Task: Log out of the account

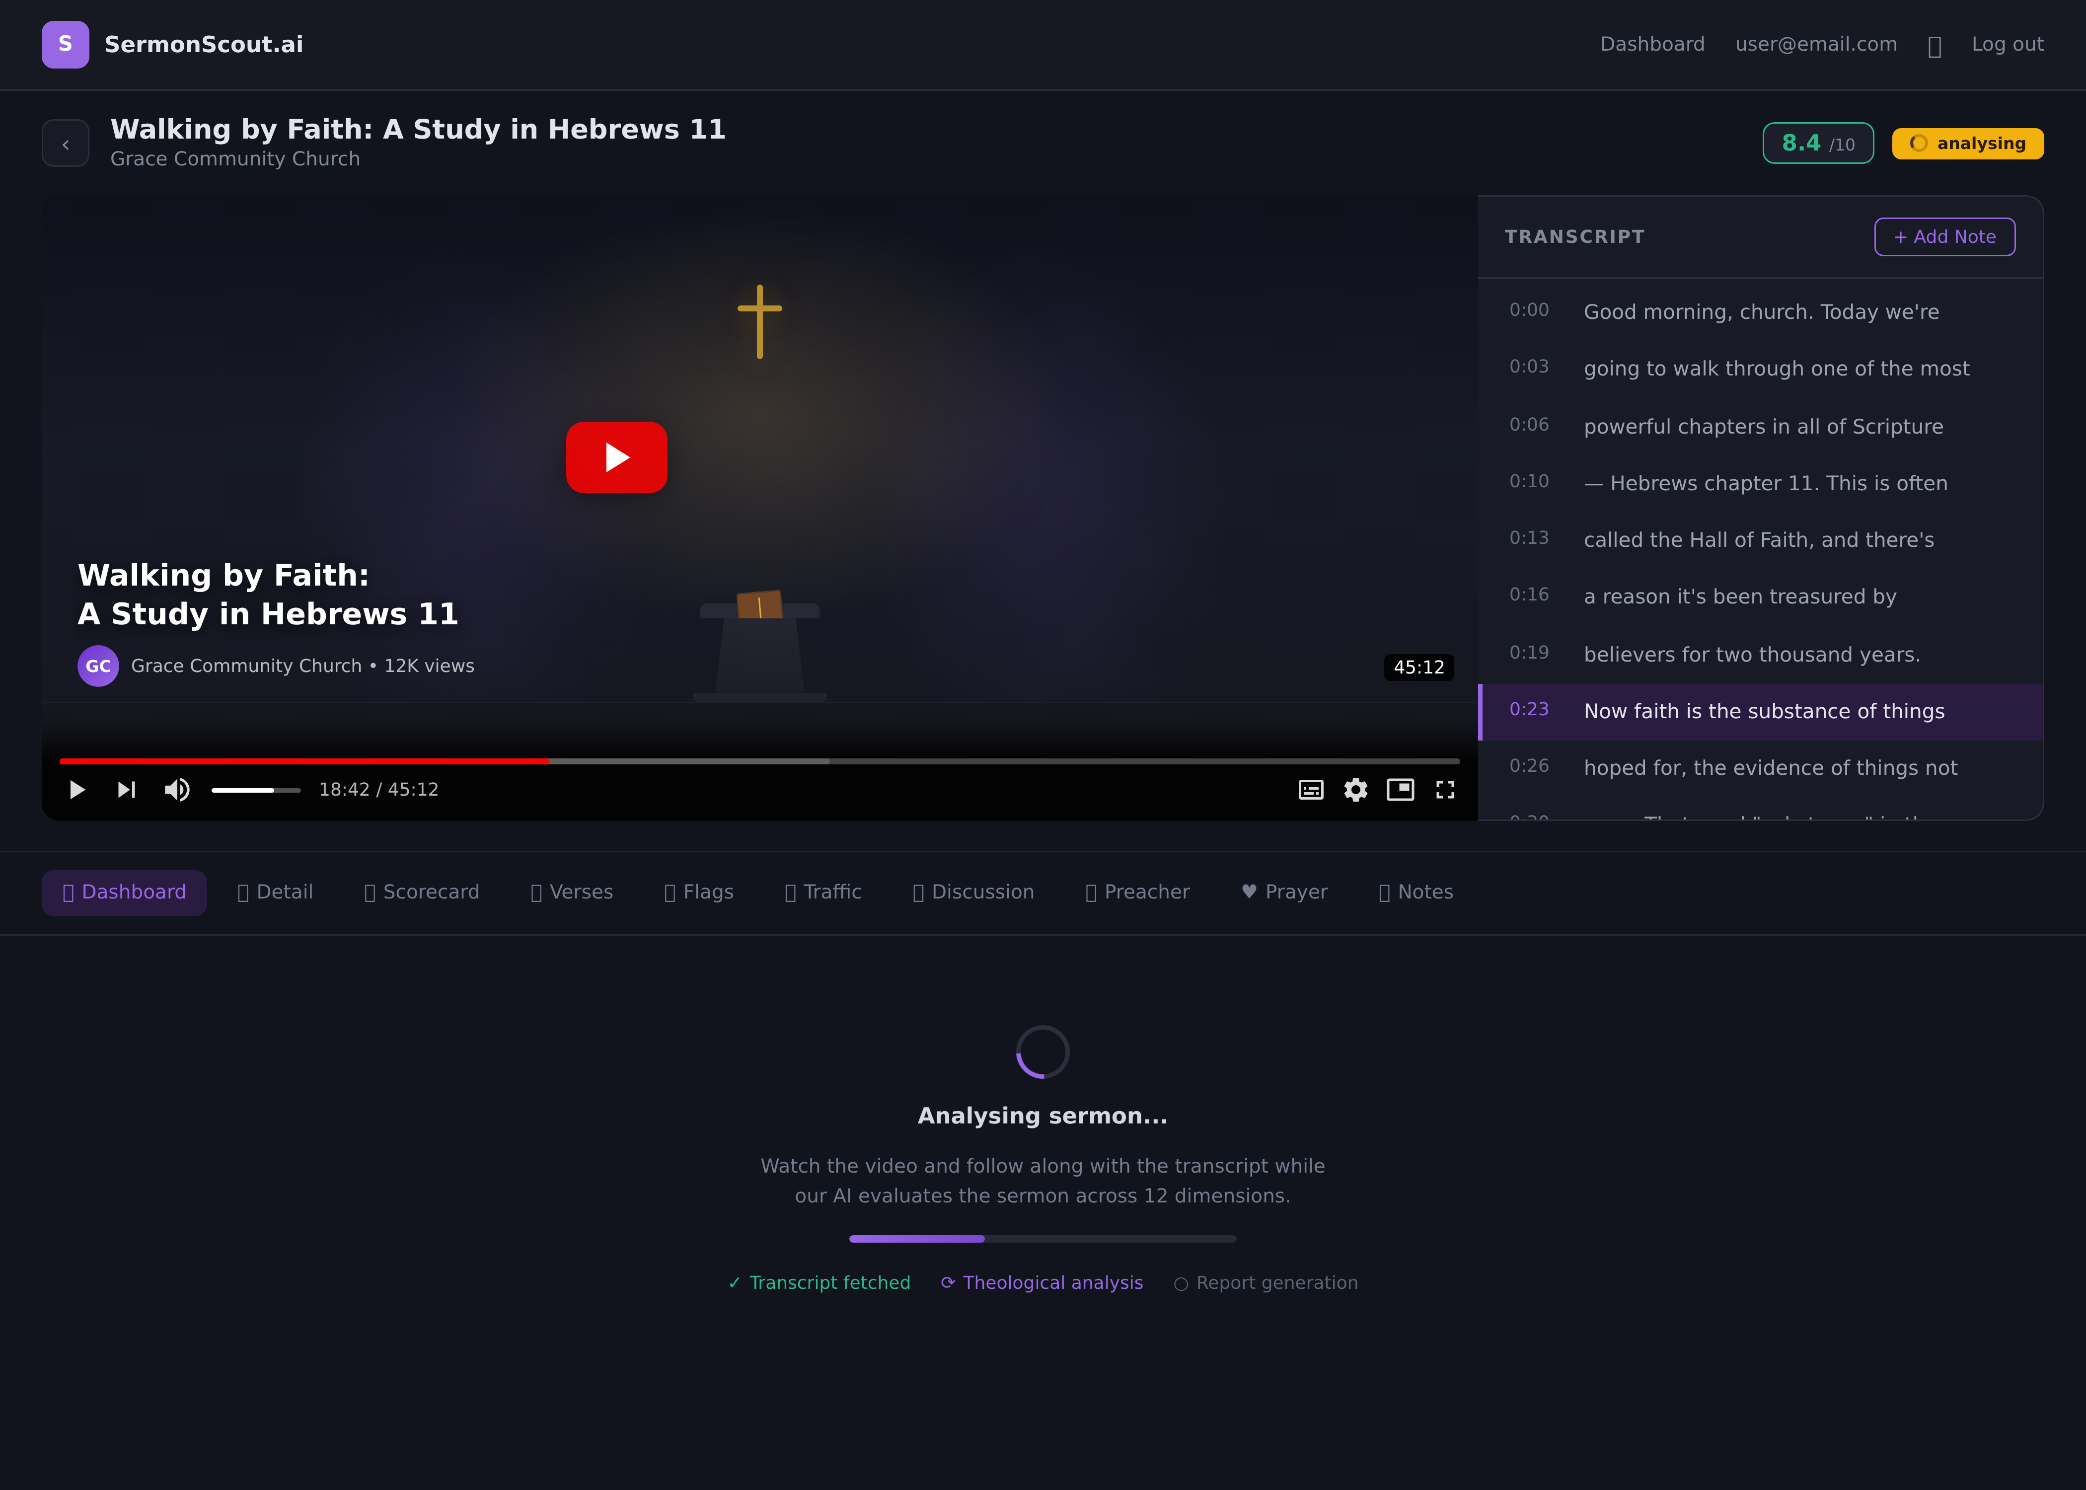Action: click(x=2007, y=44)
